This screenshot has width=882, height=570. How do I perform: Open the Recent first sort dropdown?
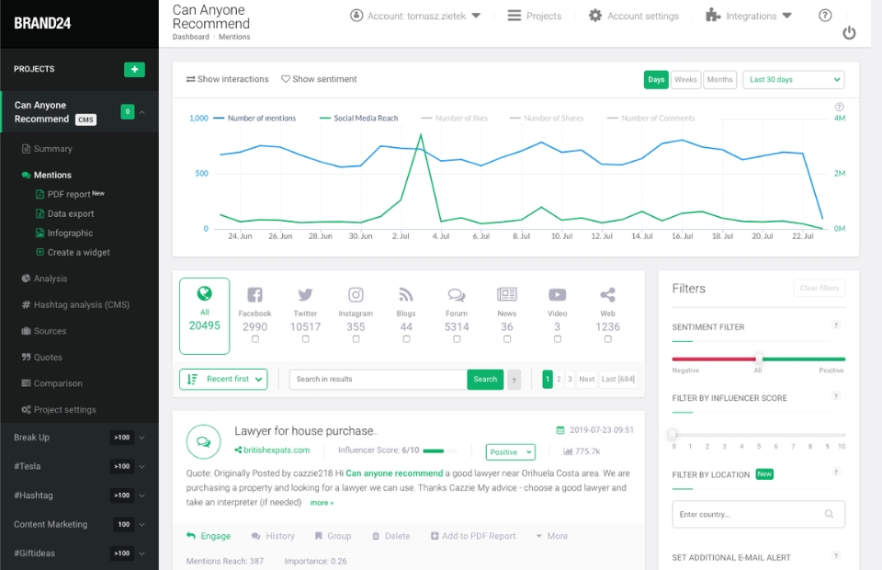coord(223,379)
